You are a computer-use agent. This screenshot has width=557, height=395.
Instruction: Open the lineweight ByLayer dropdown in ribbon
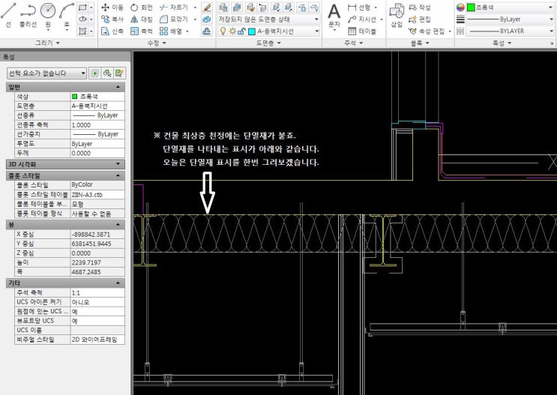510,19
